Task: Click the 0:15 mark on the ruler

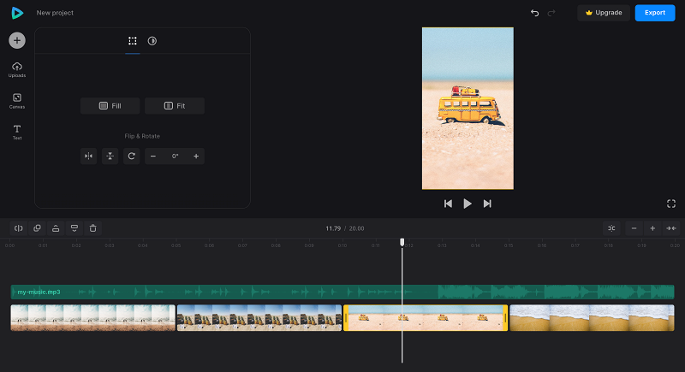Action: click(509, 245)
